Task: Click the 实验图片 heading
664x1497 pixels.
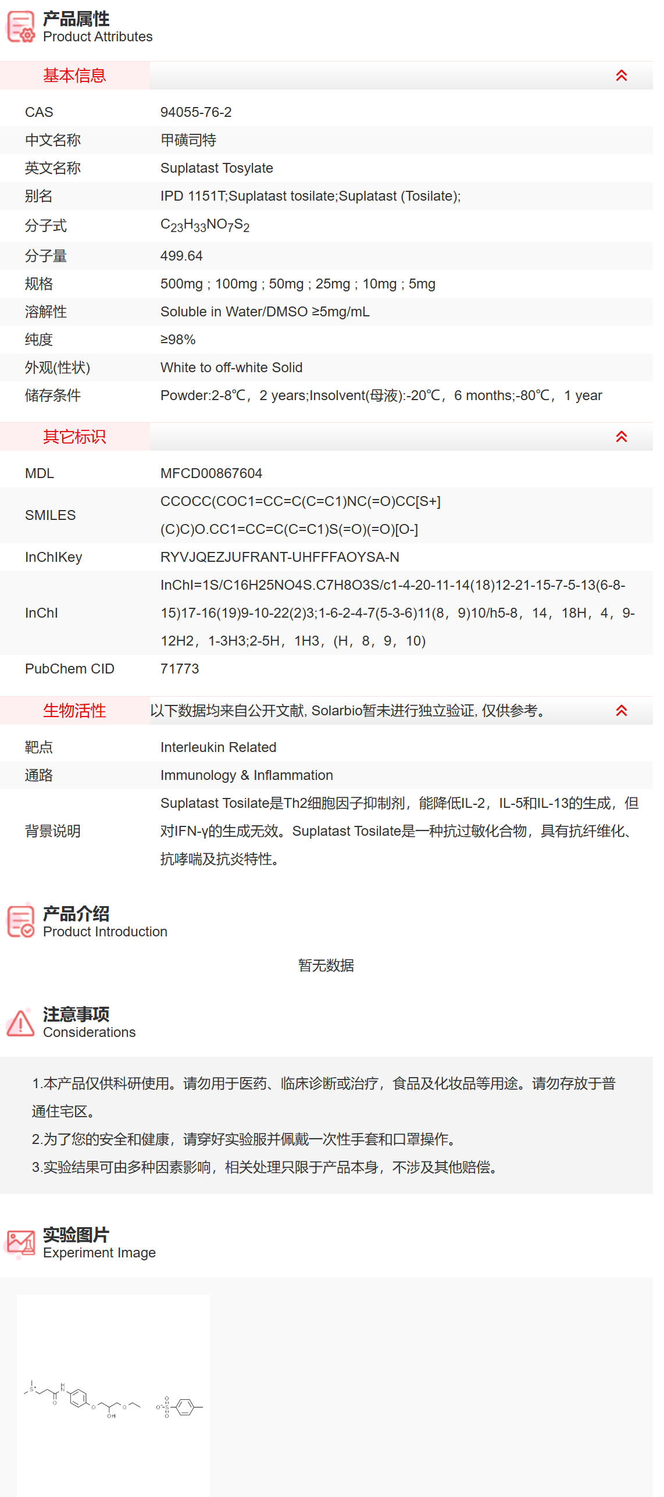Action: click(76, 1235)
